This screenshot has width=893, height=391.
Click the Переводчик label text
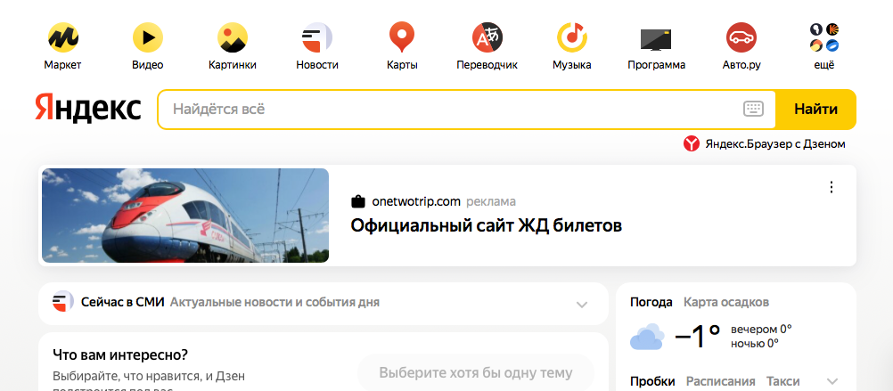coord(487,65)
